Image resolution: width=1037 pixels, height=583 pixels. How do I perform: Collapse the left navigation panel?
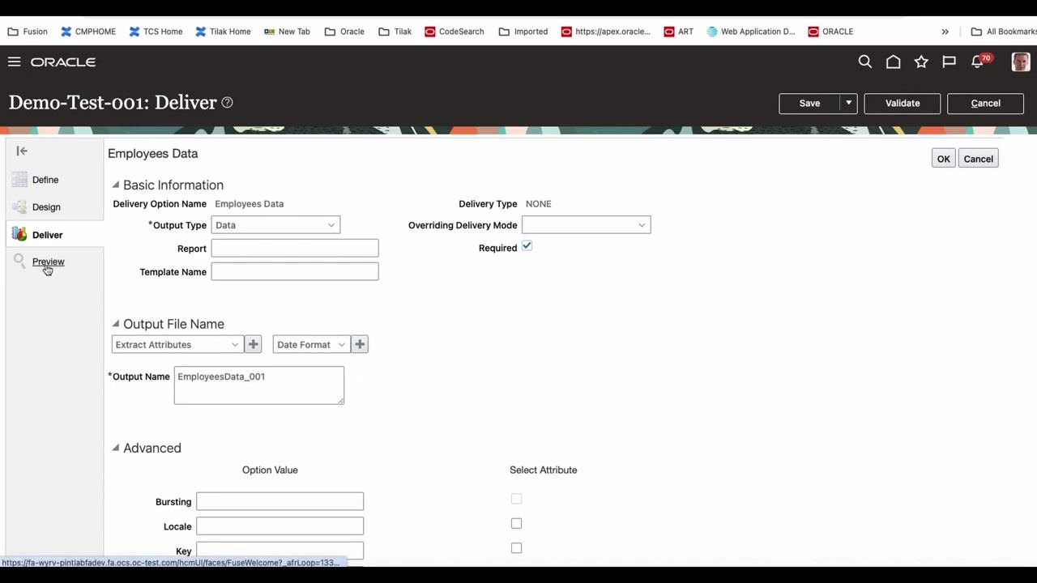[22, 151]
